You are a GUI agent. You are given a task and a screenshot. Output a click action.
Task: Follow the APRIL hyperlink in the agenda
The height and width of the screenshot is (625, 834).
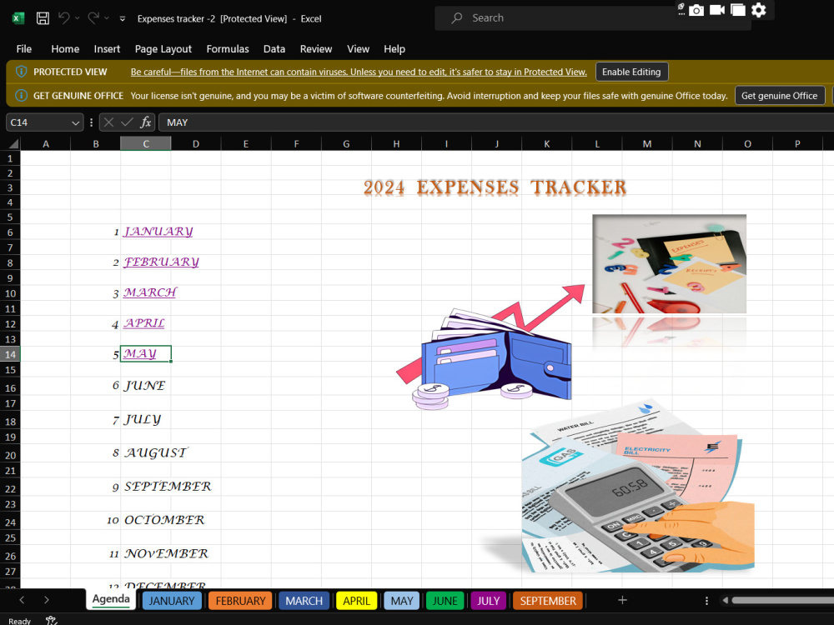pyautogui.click(x=144, y=323)
